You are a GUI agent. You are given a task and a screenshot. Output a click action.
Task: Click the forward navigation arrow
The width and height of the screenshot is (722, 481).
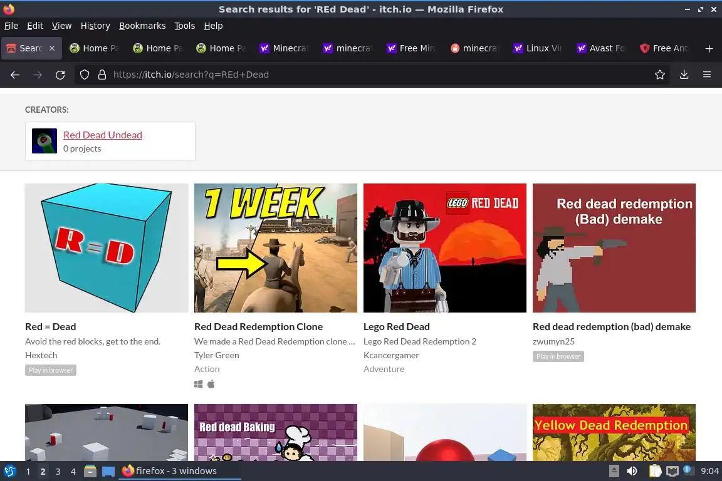(x=38, y=75)
